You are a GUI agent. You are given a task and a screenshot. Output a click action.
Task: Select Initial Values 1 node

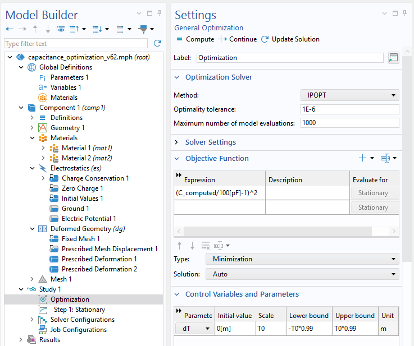pos(82,199)
